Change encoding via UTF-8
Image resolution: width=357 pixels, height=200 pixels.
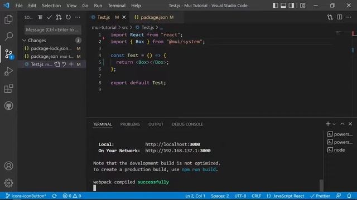[x=240, y=196]
